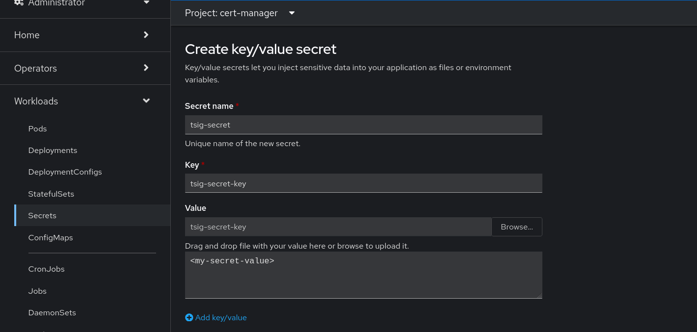Open the CronJobs page
This screenshot has height=332, width=697.
(x=46, y=269)
